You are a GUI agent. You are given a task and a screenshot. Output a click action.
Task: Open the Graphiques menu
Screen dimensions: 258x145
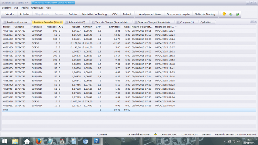click(37, 8)
